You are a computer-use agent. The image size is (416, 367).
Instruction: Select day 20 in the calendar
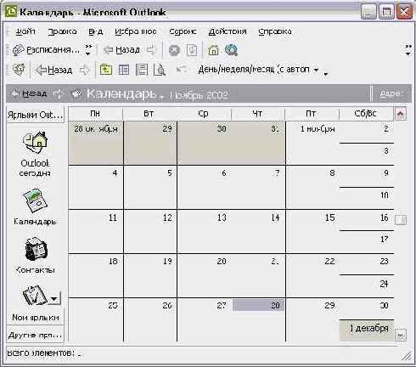pos(204,275)
